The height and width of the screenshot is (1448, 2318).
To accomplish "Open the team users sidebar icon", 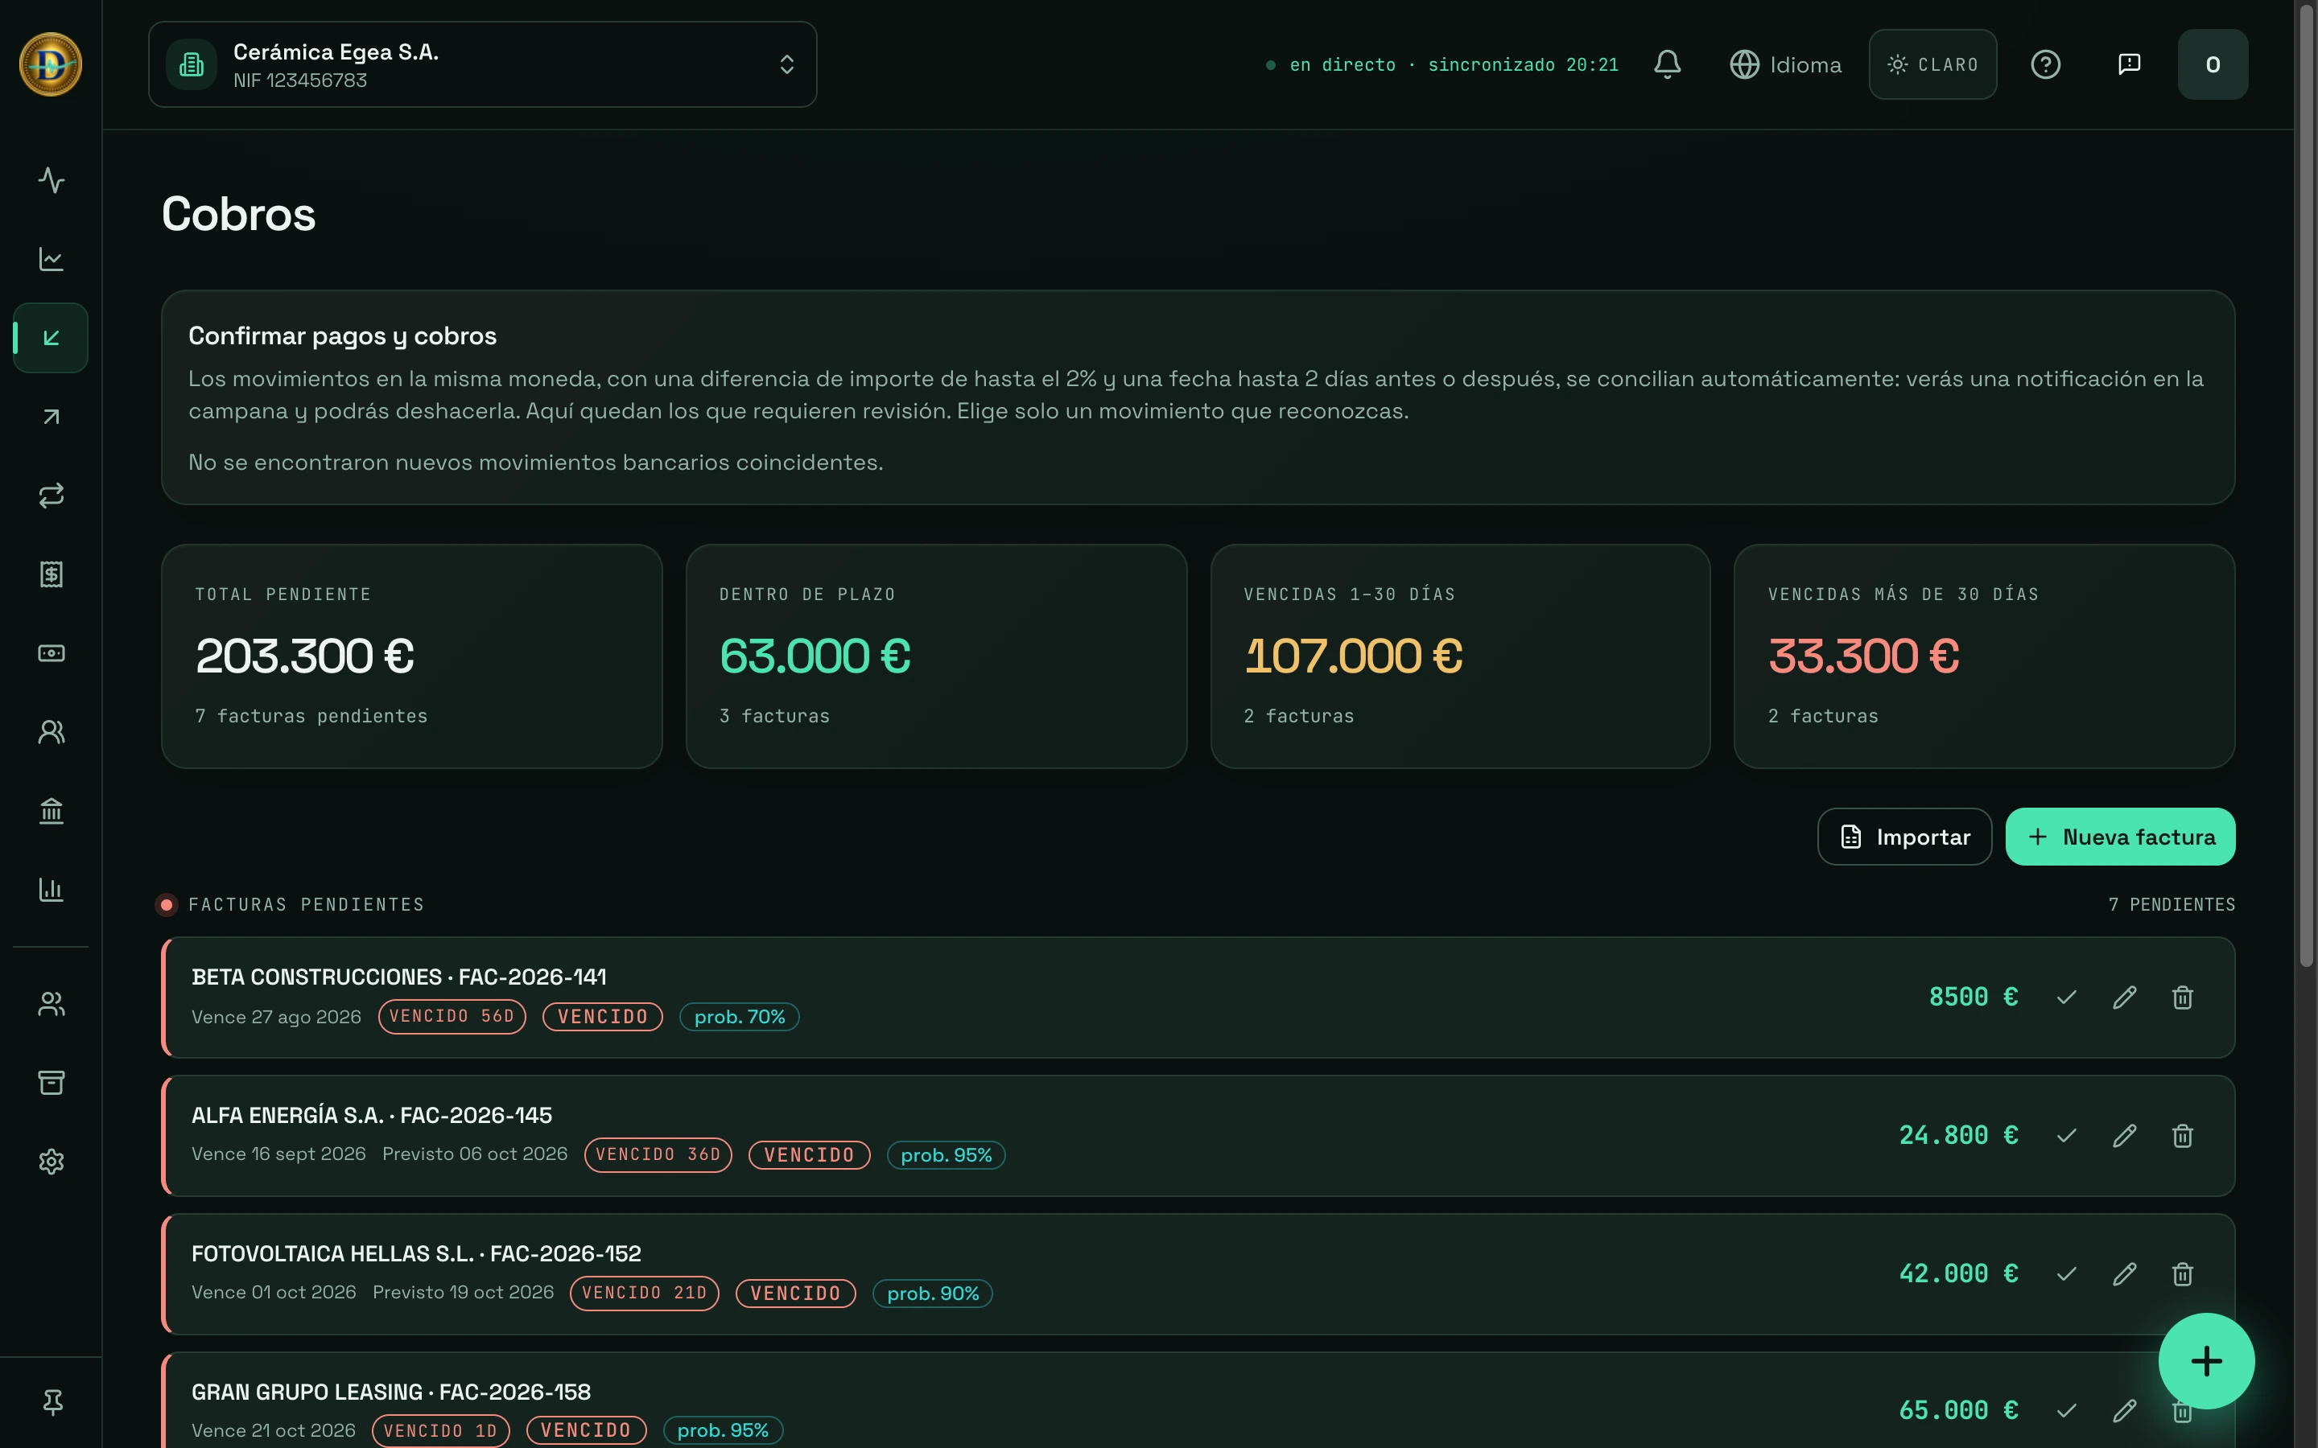I will [51, 1004].
